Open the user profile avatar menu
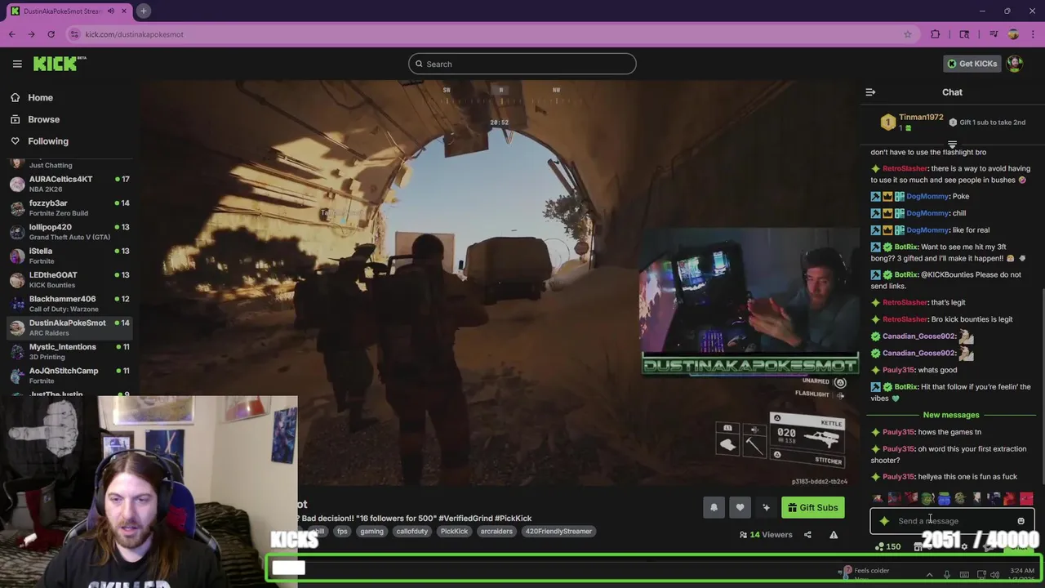Image resolution: width=1045 pixels, height=588 pixels. click(x=1015, y=64)
